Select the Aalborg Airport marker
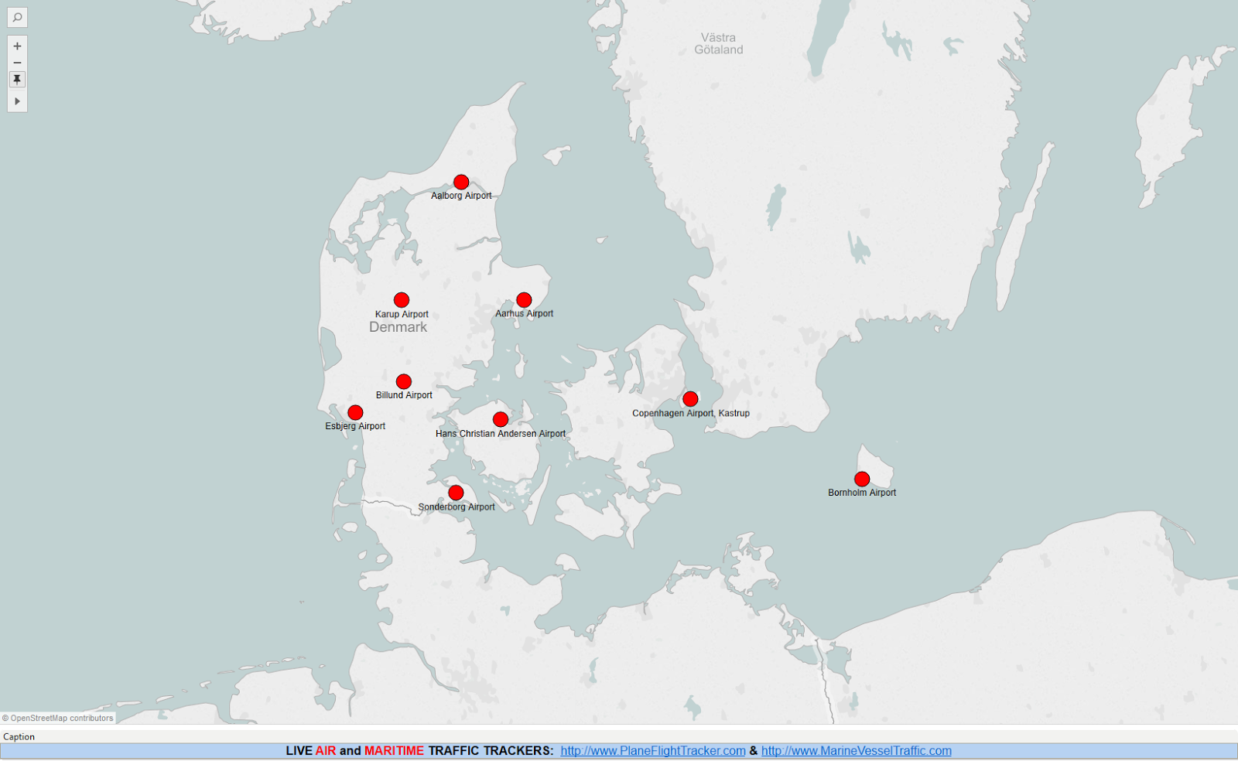1238x761 pixels. pyautogui.click(x=461, y=182)
